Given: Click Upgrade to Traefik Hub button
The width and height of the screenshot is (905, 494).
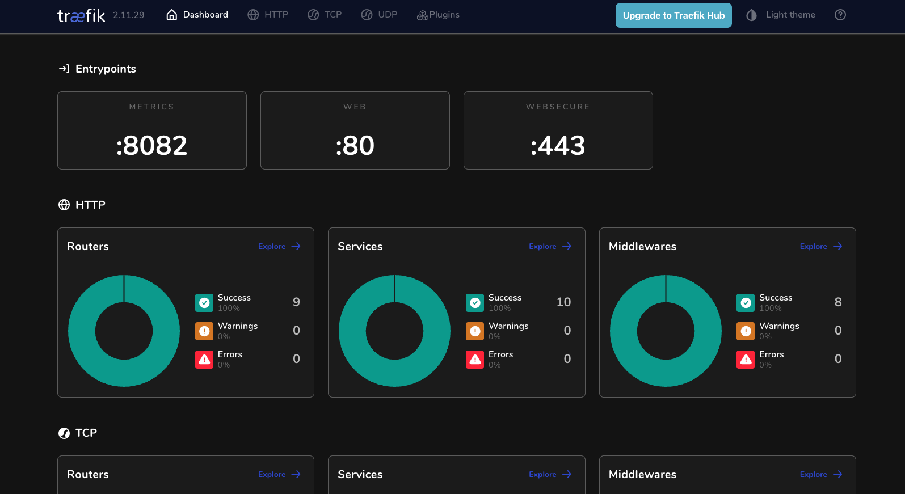Looking at the screenshot, I should tap(674, 15).
